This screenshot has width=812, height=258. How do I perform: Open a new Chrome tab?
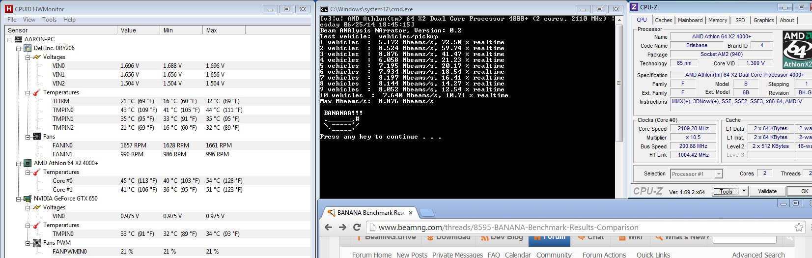pos(427,213)
